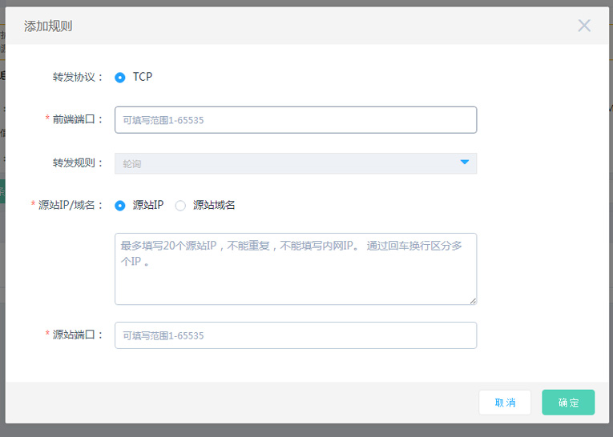Close the 添加规则 dialog with the X icon
The width and height of the screenshot is (613, 437).
coord(584,26)
